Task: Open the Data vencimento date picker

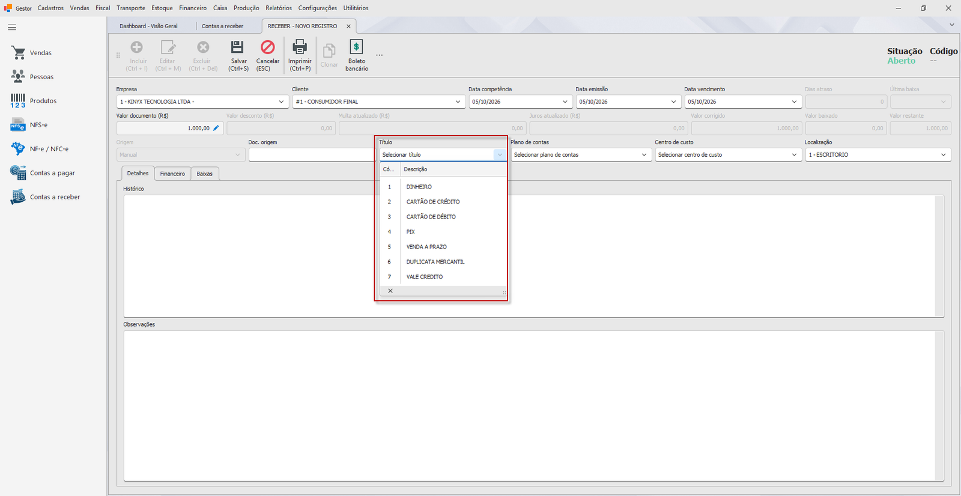Action: click(x=794, y=102)
